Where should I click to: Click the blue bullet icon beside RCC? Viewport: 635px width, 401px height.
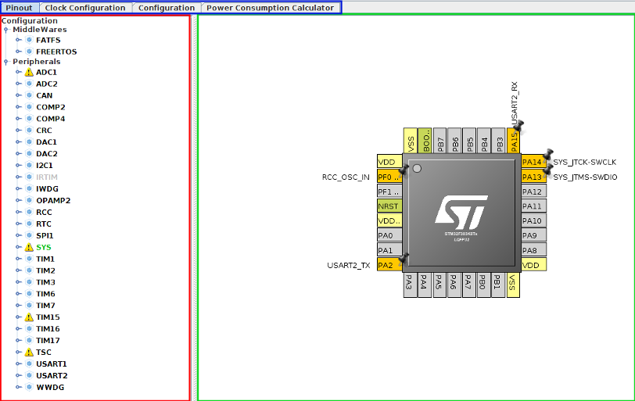[29, 212]
